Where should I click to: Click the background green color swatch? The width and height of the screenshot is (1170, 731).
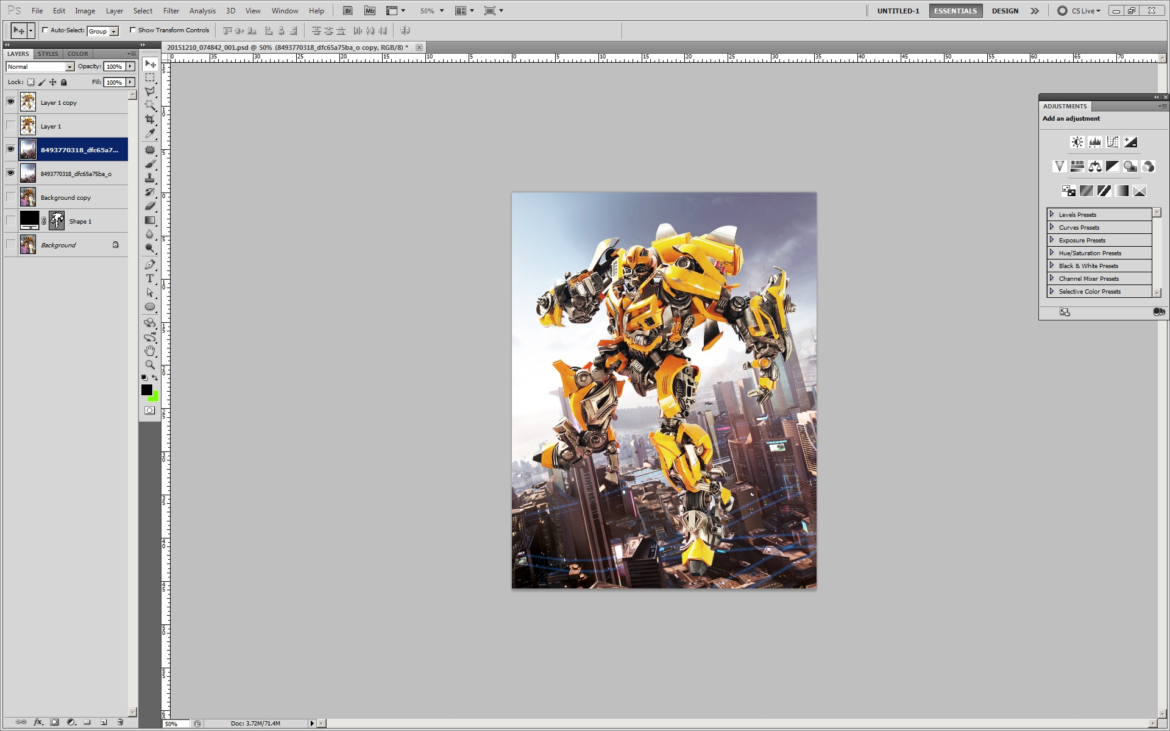(x=154, y=398)
